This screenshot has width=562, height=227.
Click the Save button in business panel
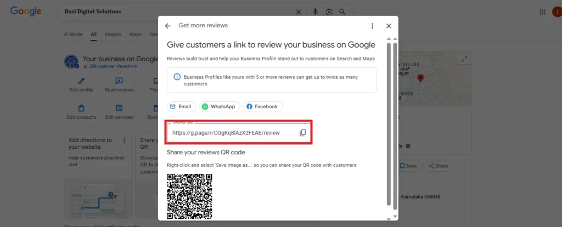coord(408,166)
